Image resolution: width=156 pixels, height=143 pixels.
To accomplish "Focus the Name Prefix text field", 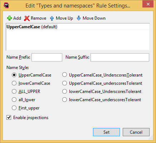I will (x=47, y=57).
